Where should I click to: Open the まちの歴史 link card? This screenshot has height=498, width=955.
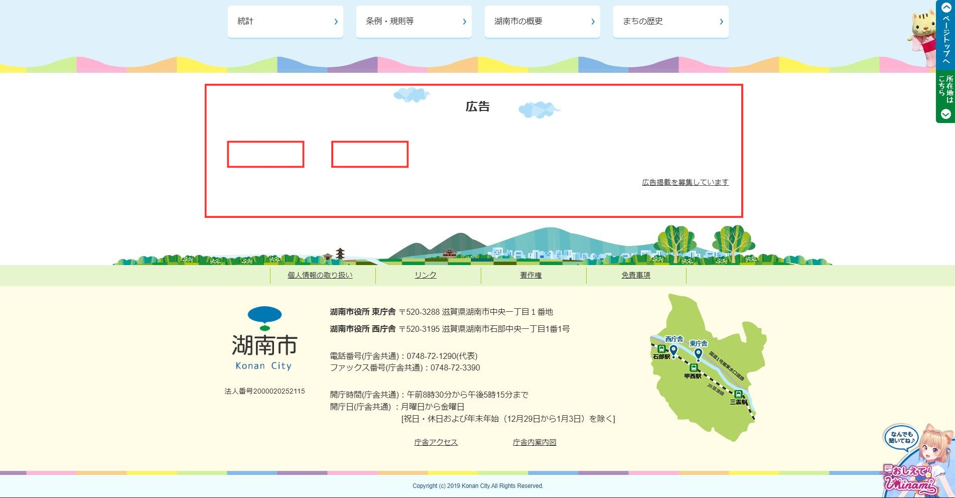pos(670,22)
